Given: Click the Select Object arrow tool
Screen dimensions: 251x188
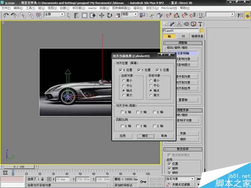Looking at the screenshot, I should (70, 15).
